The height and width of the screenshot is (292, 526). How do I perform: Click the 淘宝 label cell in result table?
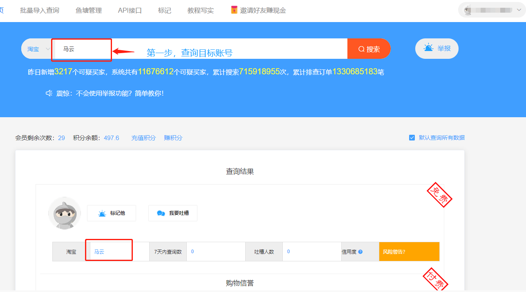(72, 252)
